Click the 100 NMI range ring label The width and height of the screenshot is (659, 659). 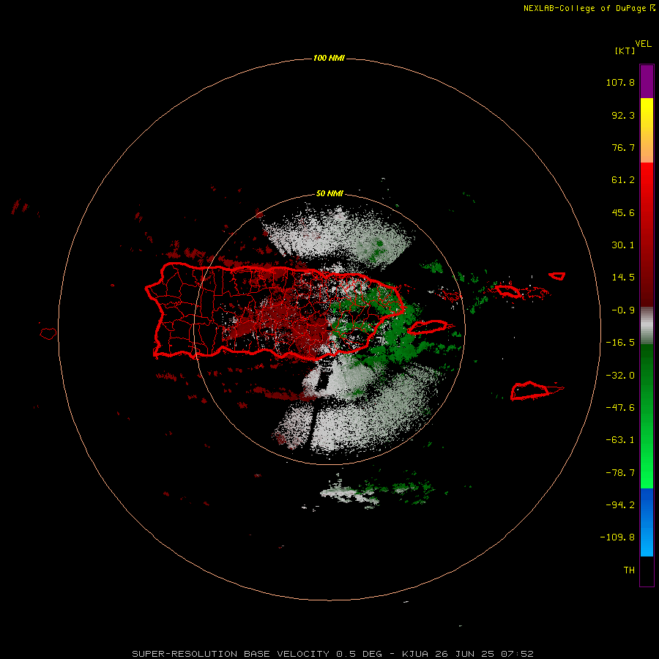click(x=329, y=58)
